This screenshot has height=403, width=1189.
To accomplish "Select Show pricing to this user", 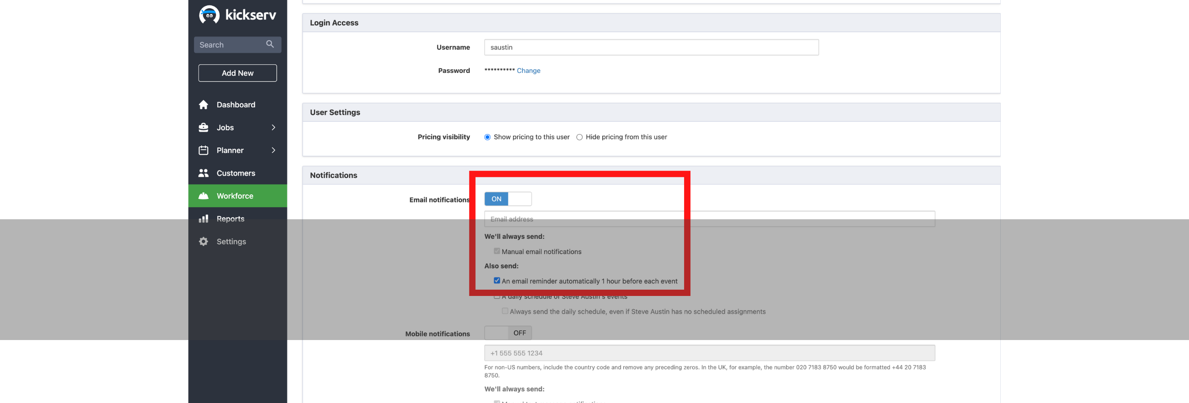I will pos(487,138).
